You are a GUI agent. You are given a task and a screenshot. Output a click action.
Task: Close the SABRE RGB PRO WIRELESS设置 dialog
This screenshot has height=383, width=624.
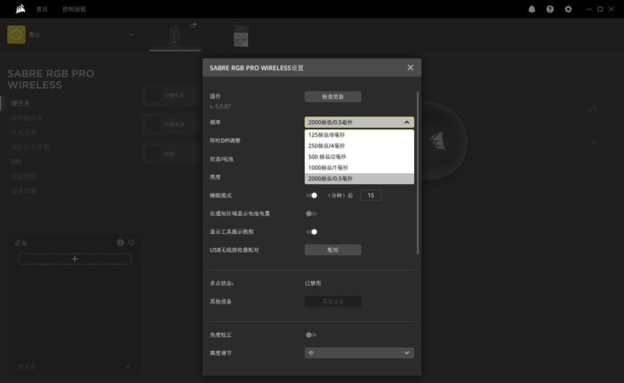pyautogui.click(x=410, y=68)
